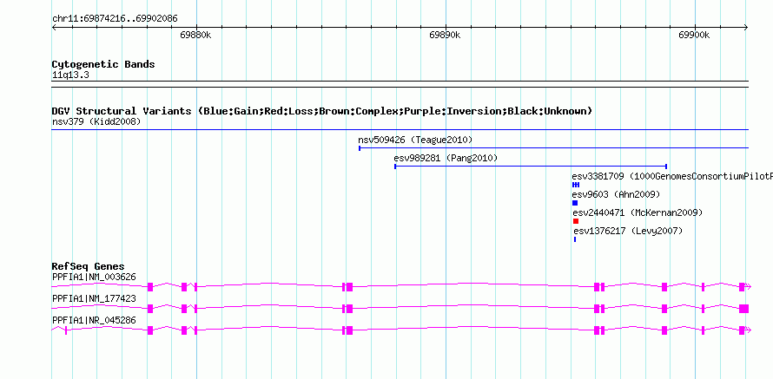The width and height of the screenshot is (773, 379).
Task: Open the DGV Structural Variants track title
Action: (322, 111)
